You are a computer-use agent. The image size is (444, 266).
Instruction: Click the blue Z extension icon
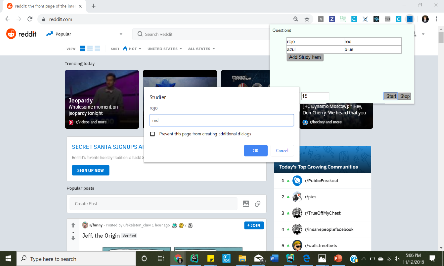[332, 19]
